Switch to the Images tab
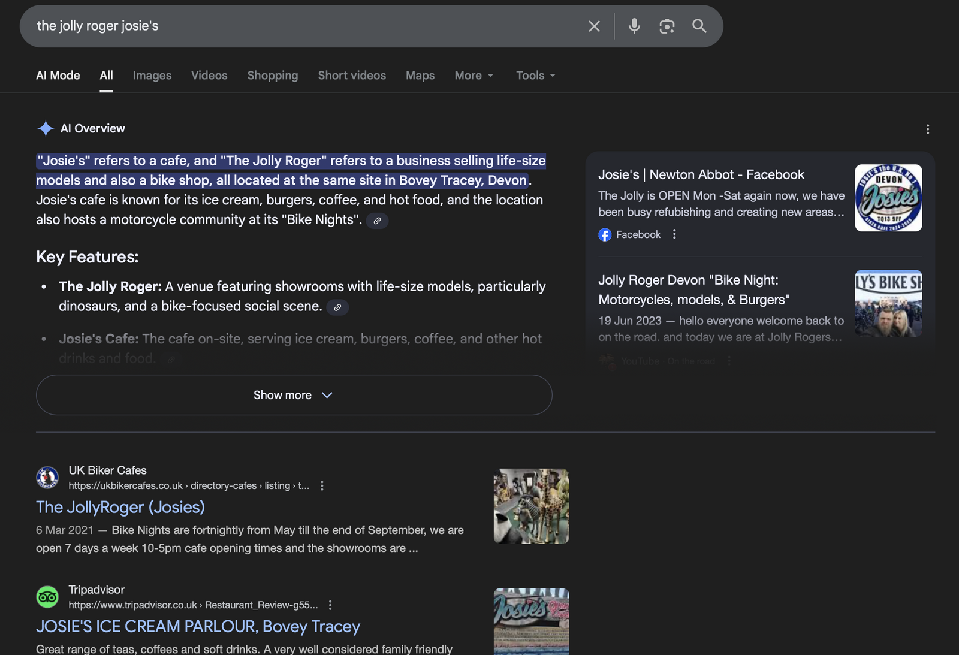 click(x=152, y=76)
